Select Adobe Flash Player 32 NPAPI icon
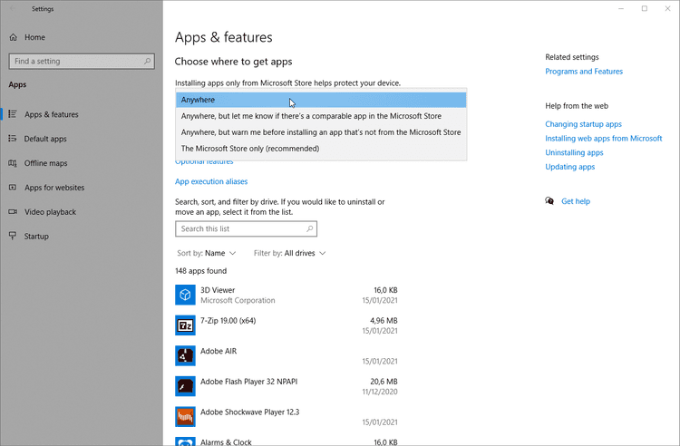 pos(185,386)
